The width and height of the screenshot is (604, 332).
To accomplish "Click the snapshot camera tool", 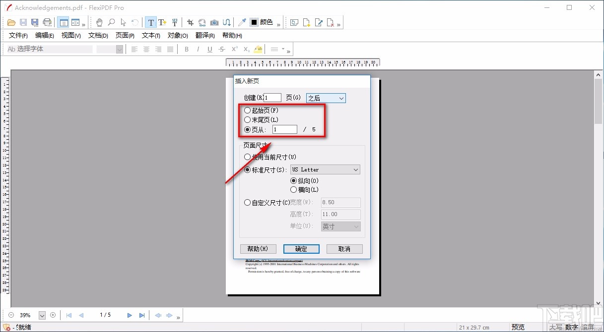I will pos(214,22).
